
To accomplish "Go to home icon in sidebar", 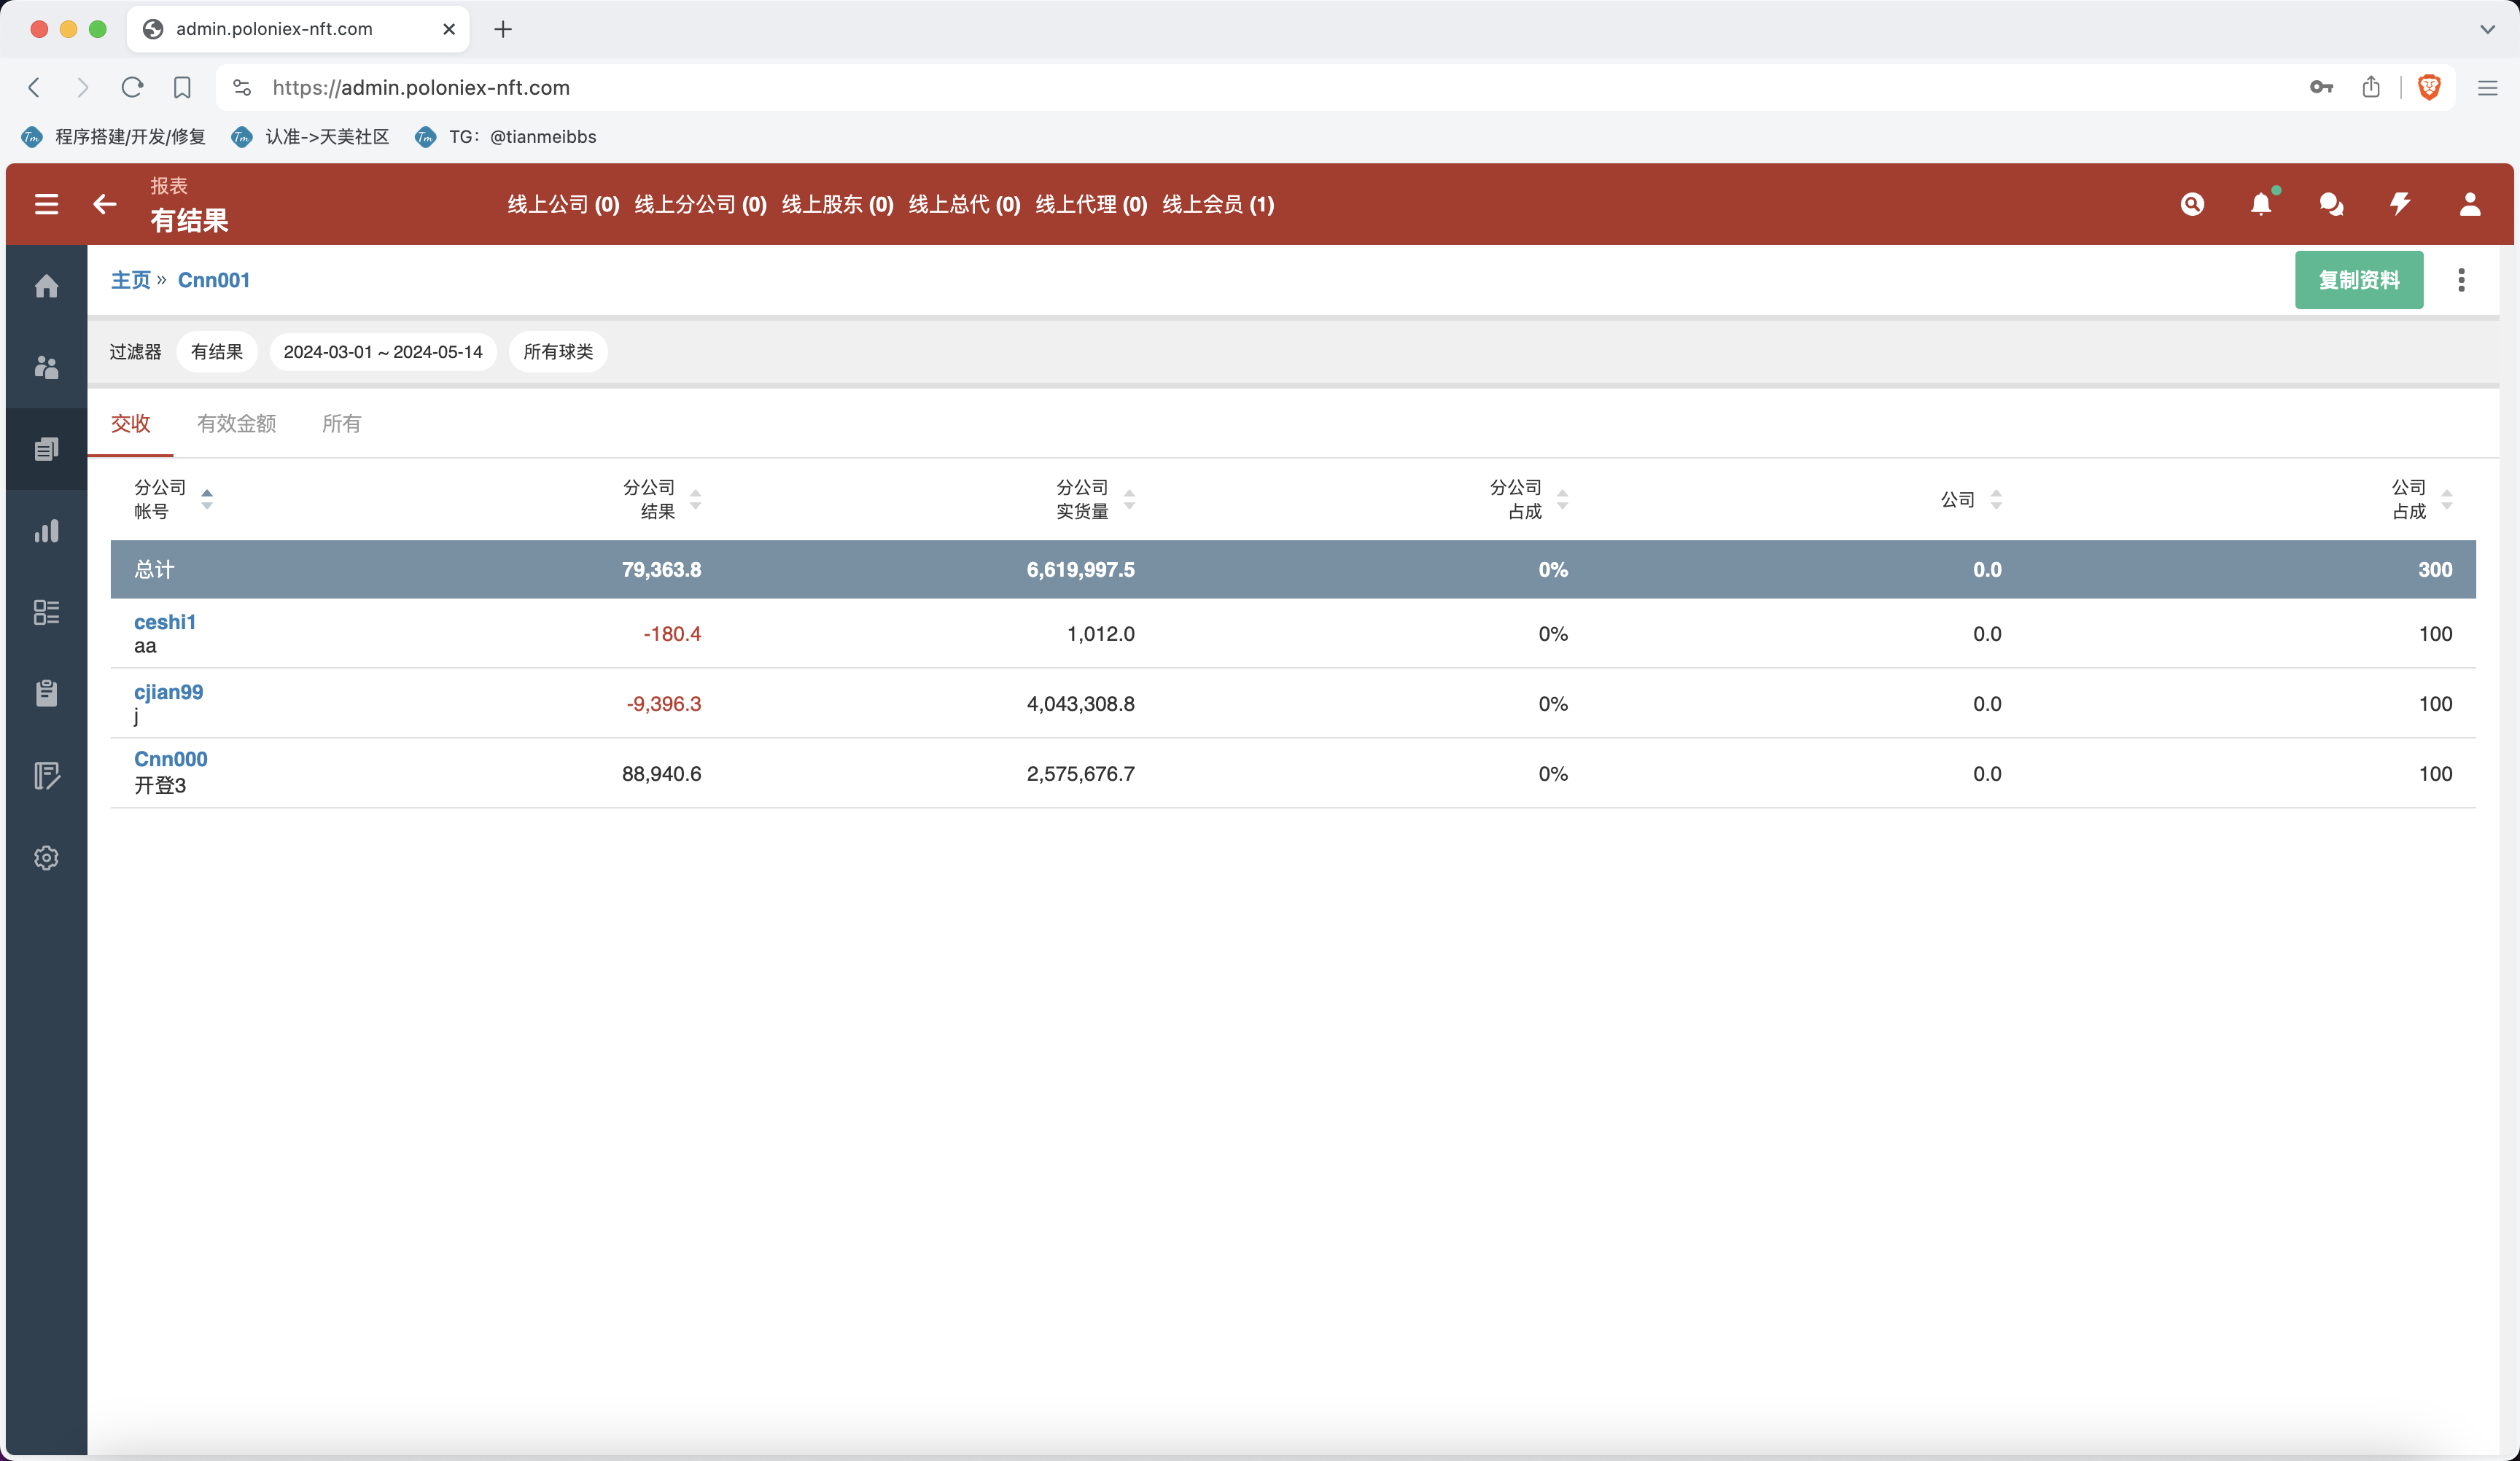I will tap(46, 286).
